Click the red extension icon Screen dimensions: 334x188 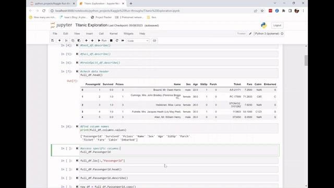coord(270,11)
